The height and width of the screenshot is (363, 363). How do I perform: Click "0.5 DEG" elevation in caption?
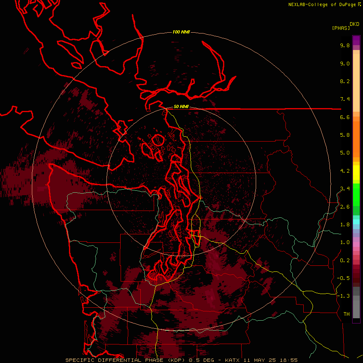[x=202, y=360]
